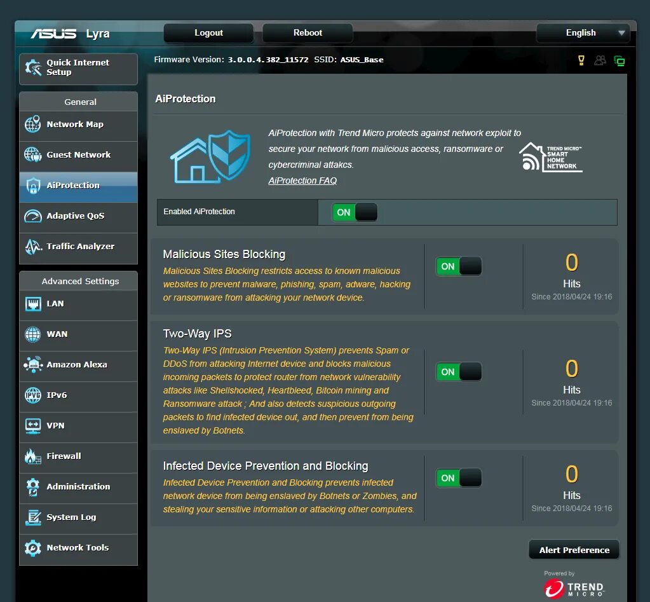Click the Traffic Analyzer pulse icon
The image size is (650, 602).
click(x=33, y=246)
